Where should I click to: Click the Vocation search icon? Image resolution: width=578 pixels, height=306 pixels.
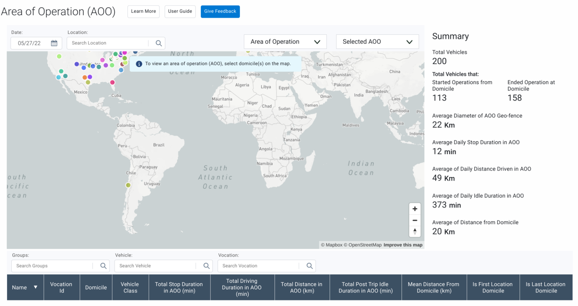(309, 266)
